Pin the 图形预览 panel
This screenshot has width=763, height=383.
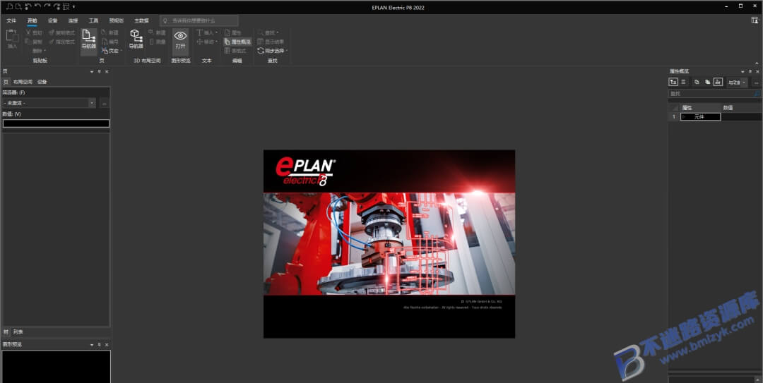100,345
